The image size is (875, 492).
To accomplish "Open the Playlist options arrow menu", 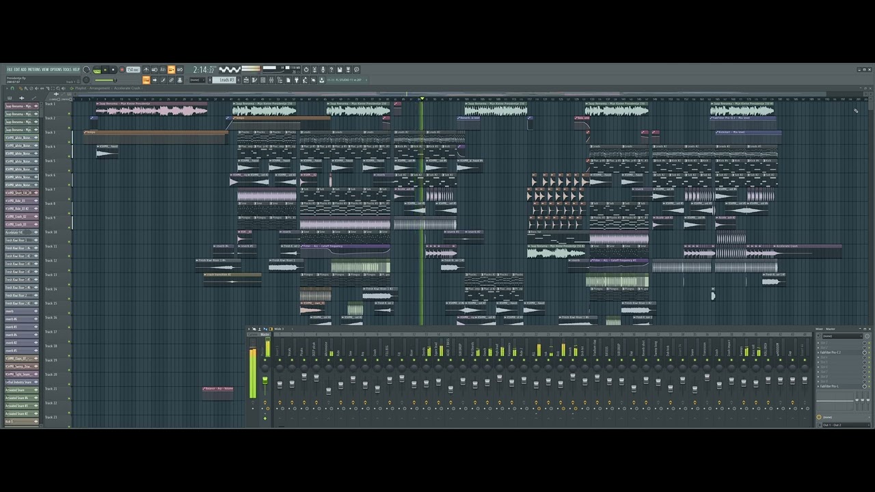I will tap(7, 88).
